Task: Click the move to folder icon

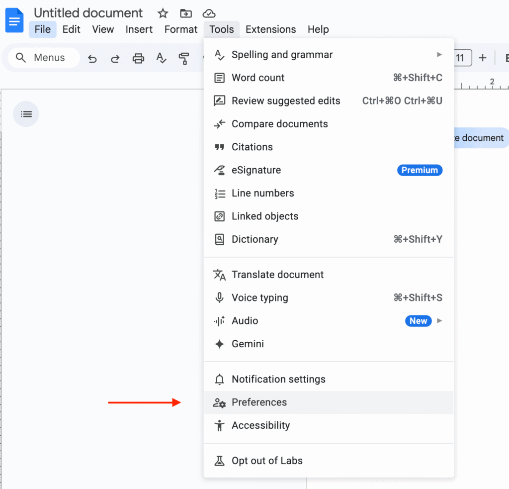Action: click(x=186, y=13)
